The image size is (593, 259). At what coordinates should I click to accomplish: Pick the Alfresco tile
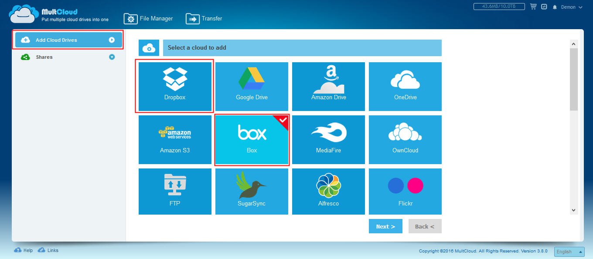coord(328,192)
